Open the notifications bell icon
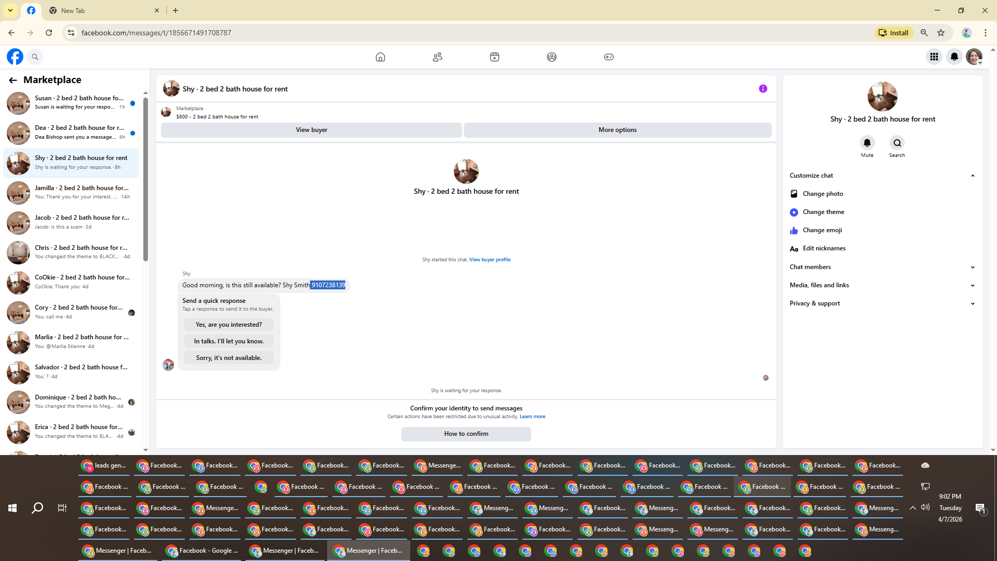This screenshot has width=997, height=561. [x=954, y=57]
